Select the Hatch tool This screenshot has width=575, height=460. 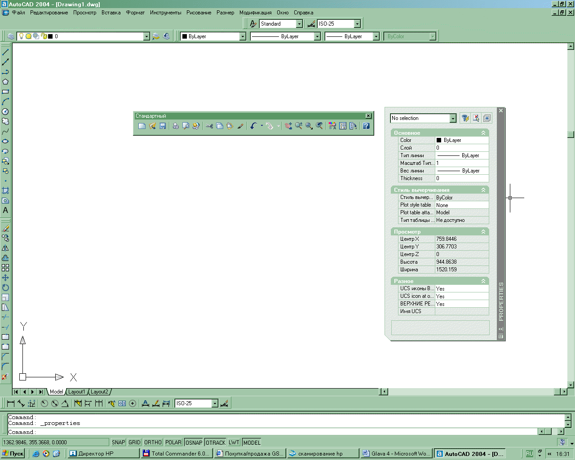[x=5, y=190]
